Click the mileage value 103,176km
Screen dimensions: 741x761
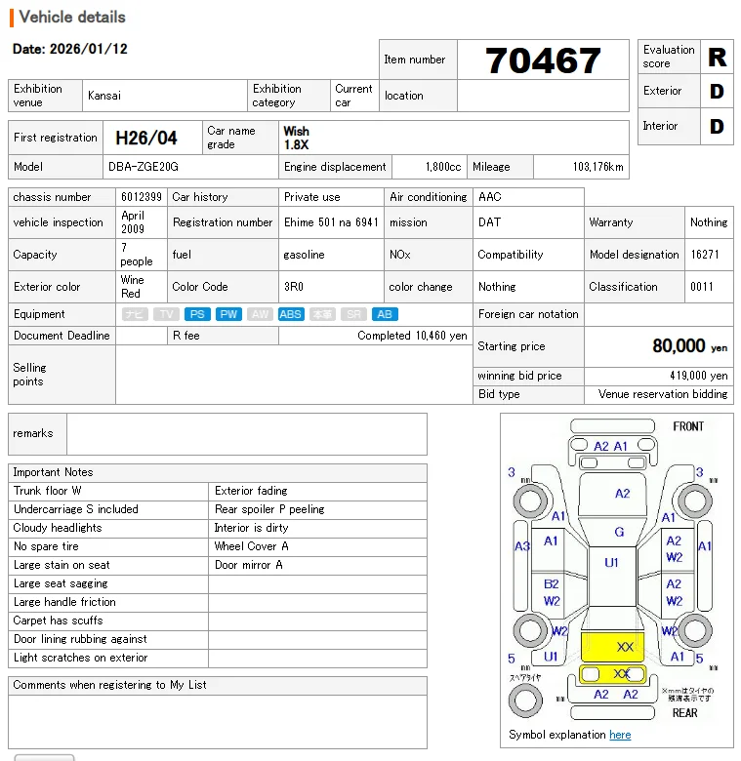coord(597,167)
